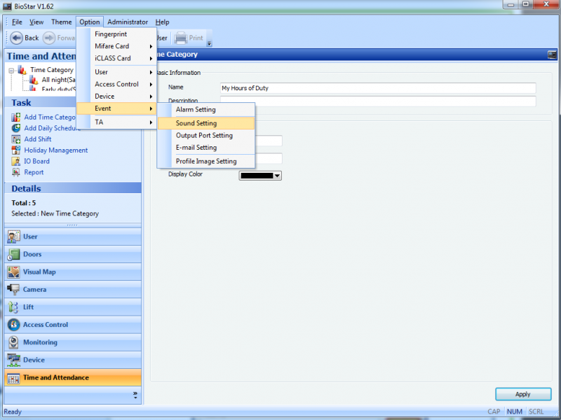Expand the navigation pane overflow chevron
561x420 pixels.
[x=135, y=395]
